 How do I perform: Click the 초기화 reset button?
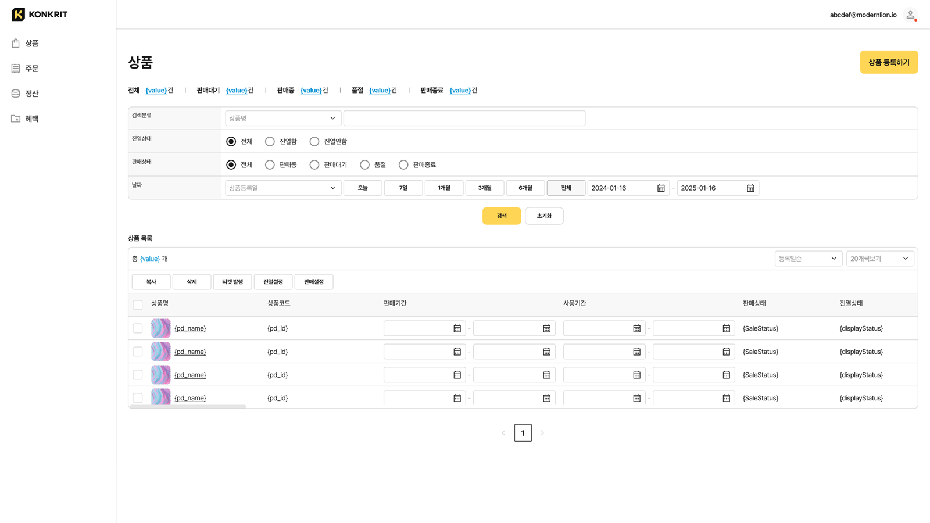(544, 216)
